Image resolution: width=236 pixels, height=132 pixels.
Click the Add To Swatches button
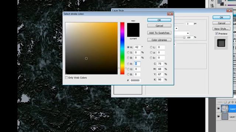(159, 33)
